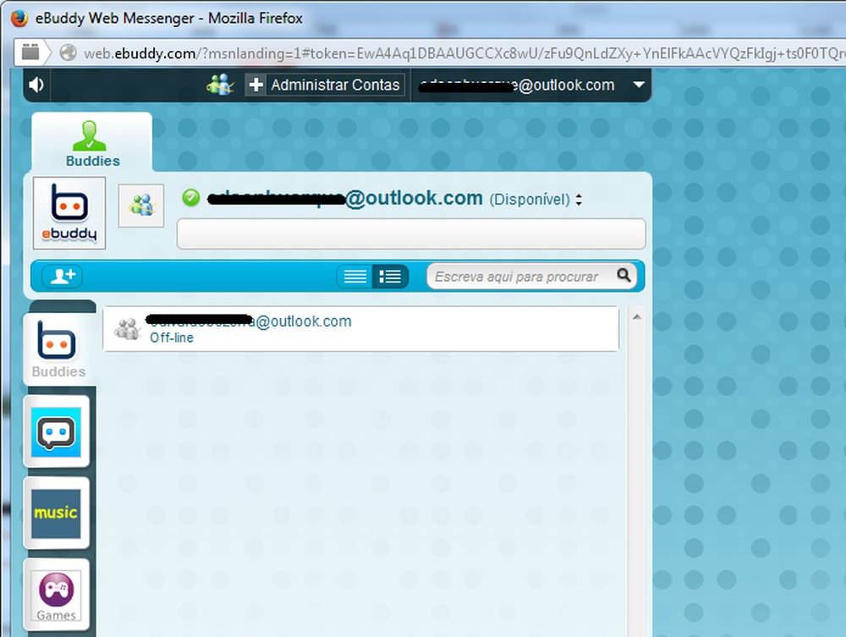This screenshot has height=637, width=846.
Task: Select the Buddies sidebar tab
Action: coord(56,347)
